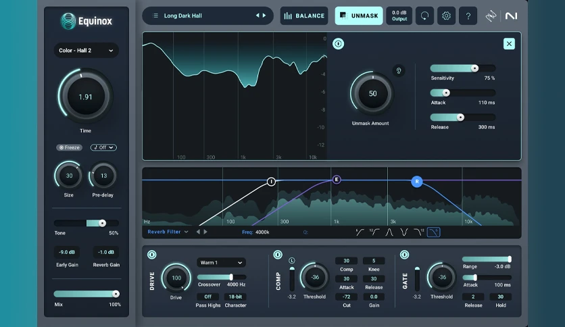Screen dimensions: 565x327
Task: Click the Sensitivity slider handle
Action: (x=475, y=68)
